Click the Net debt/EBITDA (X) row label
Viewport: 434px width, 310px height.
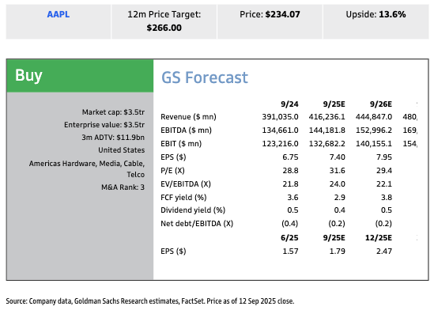pyautogui.click(x=197, y=223)
